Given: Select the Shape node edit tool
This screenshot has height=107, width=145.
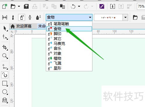Looking at the screenshot, I should [5, 37].
